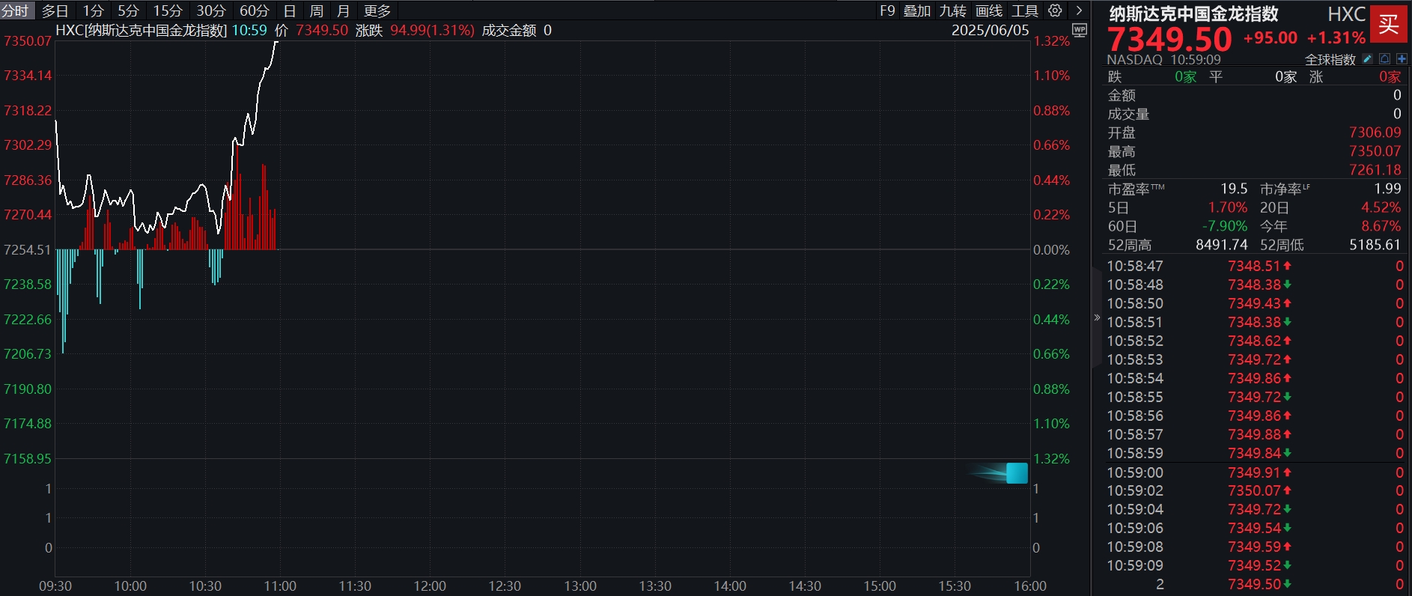Select the 1分 one-minute chart tab
Screen dimensions: 1412x596
[93, 10]
